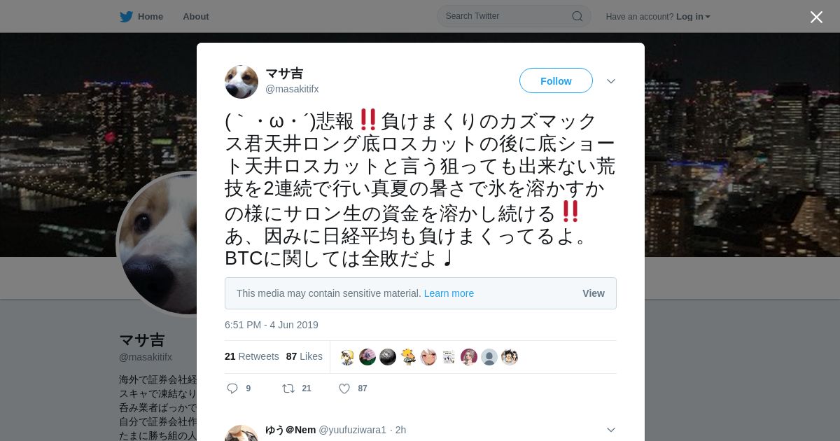This screenshot has width=840, height=441.
Task: Click the Twitter bird Home icon
Action: (126, 16)
